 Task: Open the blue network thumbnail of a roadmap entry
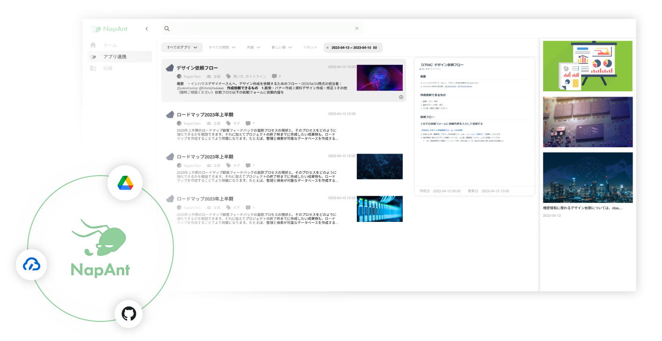pyautogui.click(x=380, y=166)
